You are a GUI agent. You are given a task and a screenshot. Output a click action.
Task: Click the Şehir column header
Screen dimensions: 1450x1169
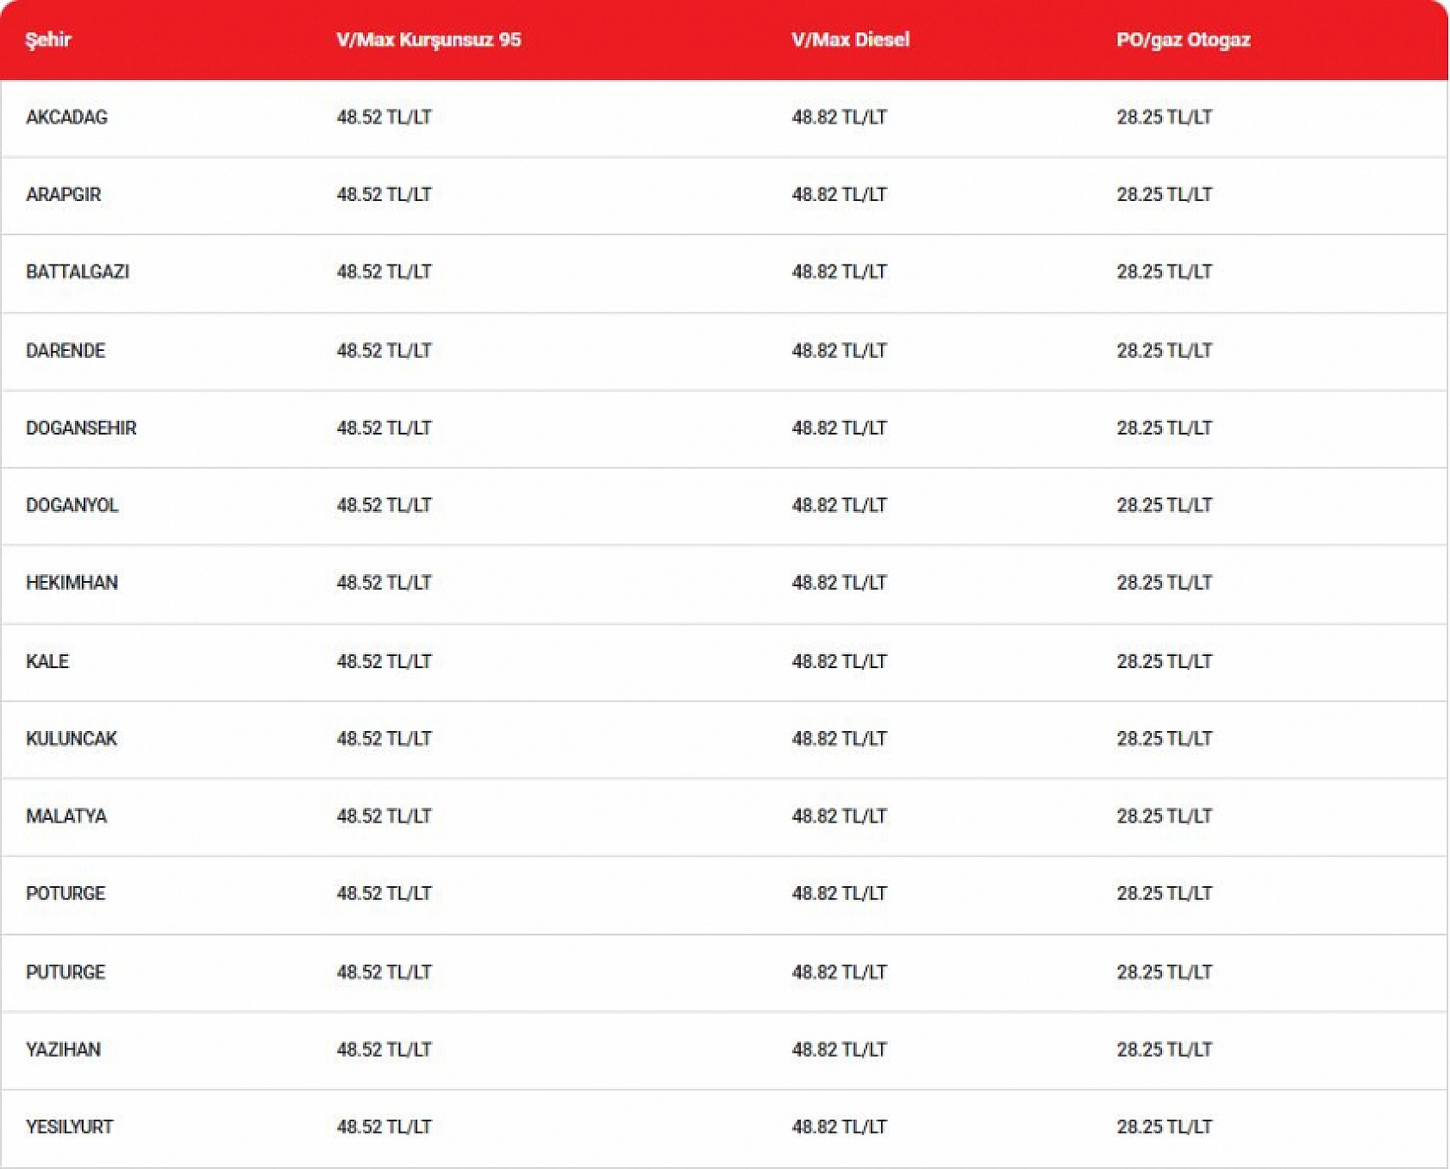(48, 40)
